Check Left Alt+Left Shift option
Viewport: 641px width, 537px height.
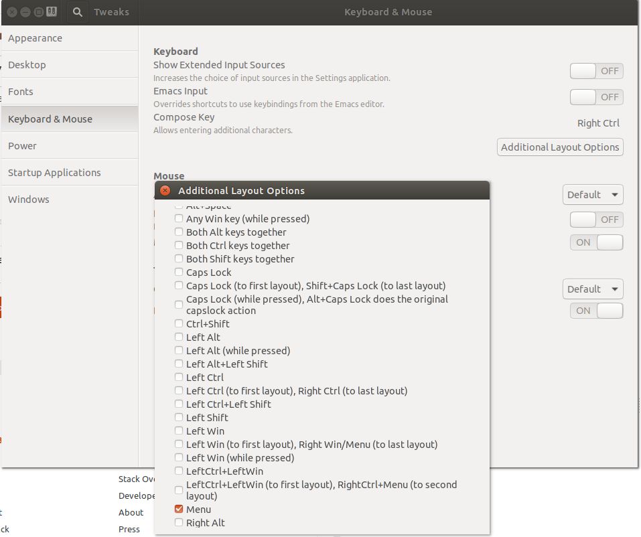pos(179,364)
